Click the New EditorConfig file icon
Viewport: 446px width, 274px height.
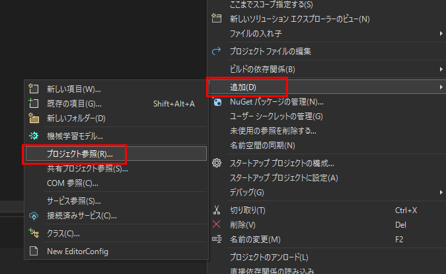pos(34,251)
